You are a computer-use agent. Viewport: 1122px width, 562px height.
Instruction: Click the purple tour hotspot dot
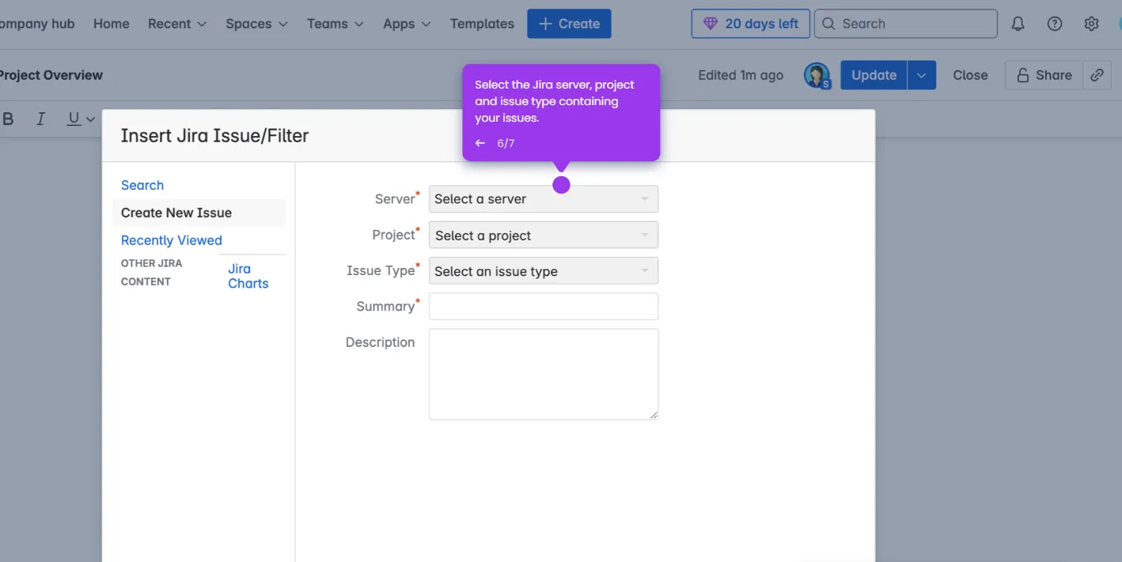tap(561, 184)
